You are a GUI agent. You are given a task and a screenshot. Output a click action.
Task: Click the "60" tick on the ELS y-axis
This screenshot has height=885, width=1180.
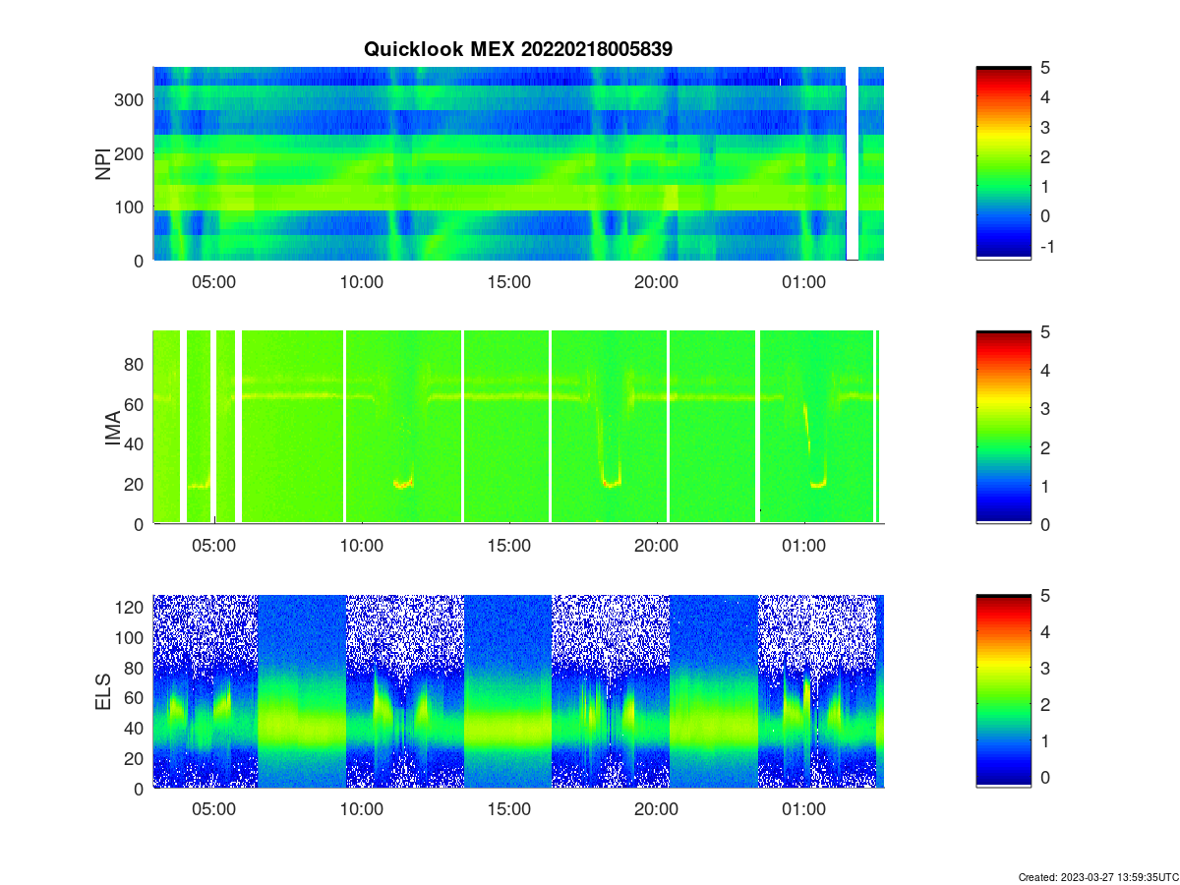136,698
